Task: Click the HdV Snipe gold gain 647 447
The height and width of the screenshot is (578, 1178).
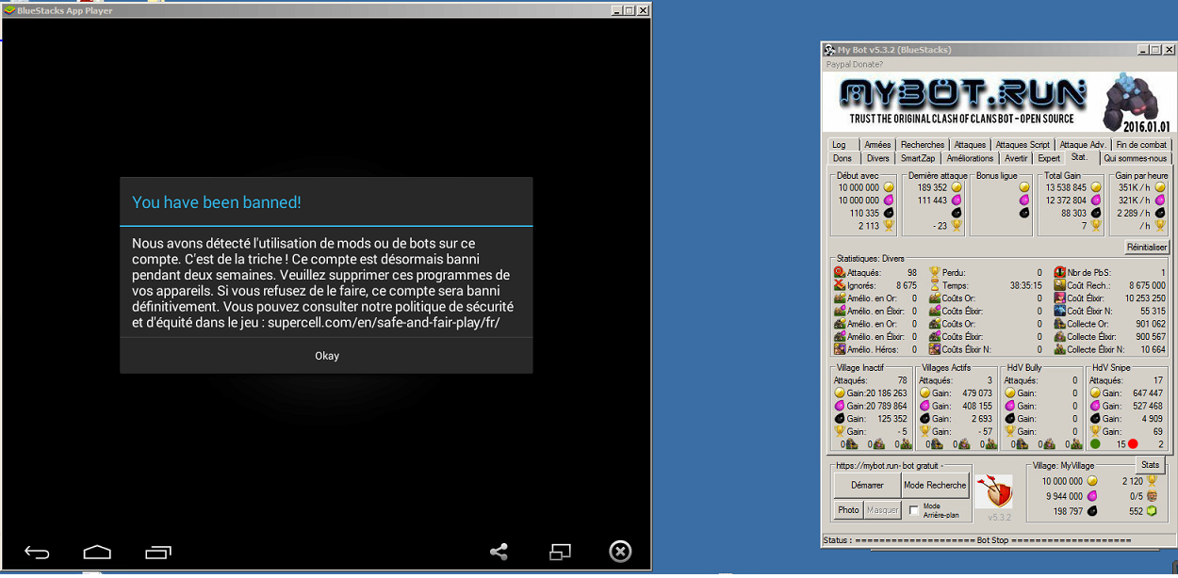Action: 1146,393
